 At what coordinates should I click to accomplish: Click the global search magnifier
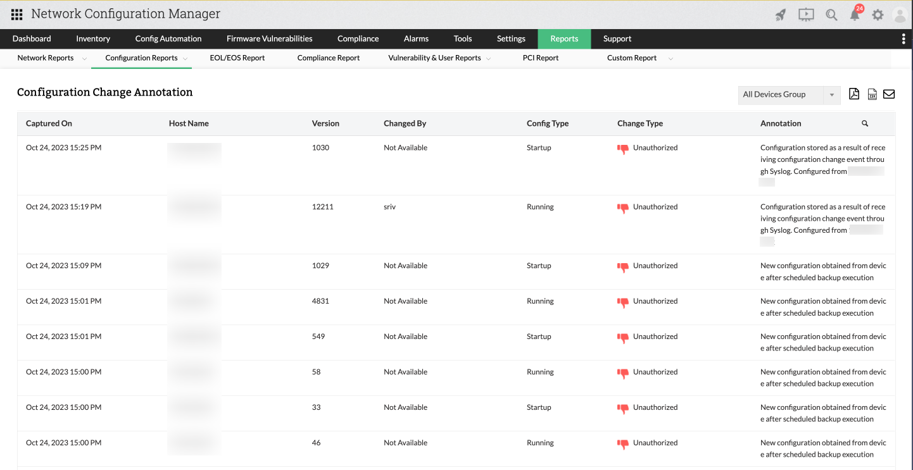point(831,15)
